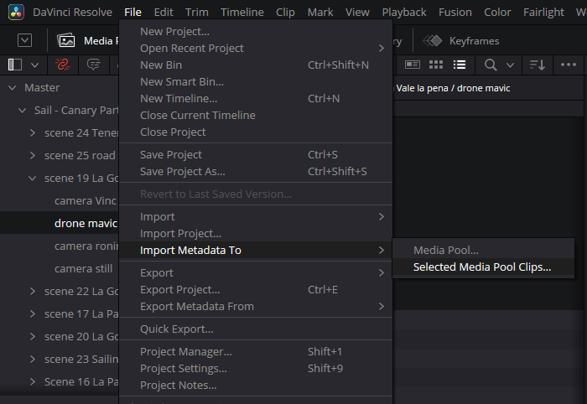
Task: Open the Fusion menu in menu bar
Action: pyautogui.click(x=456, y=12)
